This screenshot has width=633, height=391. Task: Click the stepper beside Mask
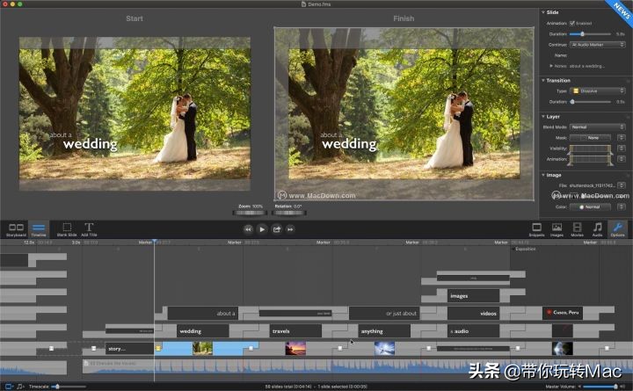[x=622, y=138]
